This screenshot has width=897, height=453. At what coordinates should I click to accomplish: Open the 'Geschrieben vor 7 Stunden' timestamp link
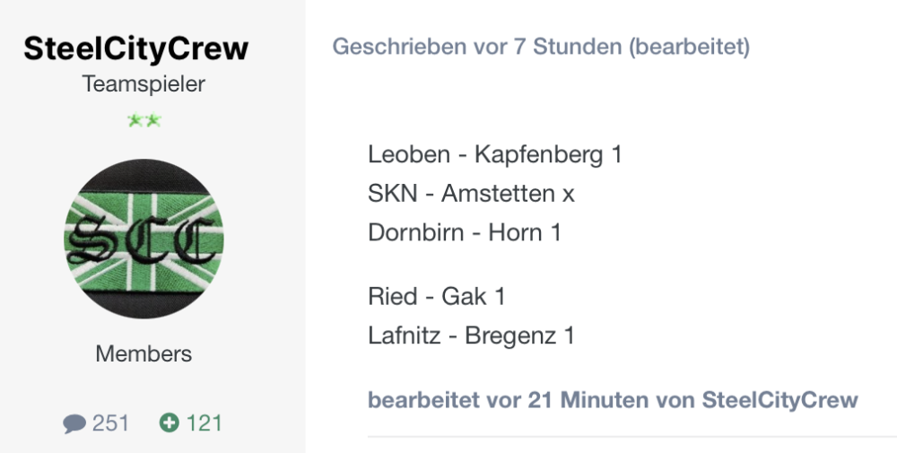coord(477,47)
